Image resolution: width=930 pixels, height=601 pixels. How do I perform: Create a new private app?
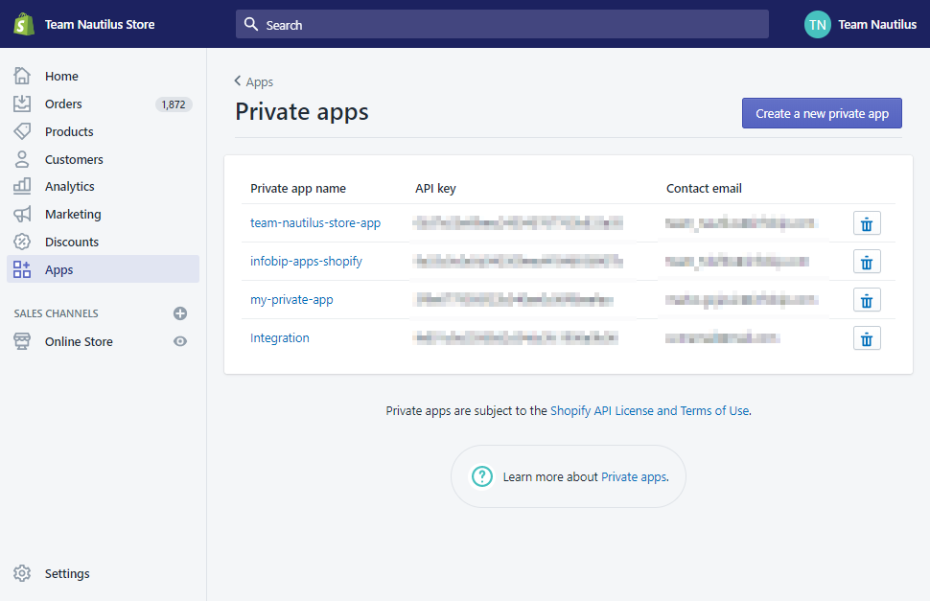coord(822,113)
